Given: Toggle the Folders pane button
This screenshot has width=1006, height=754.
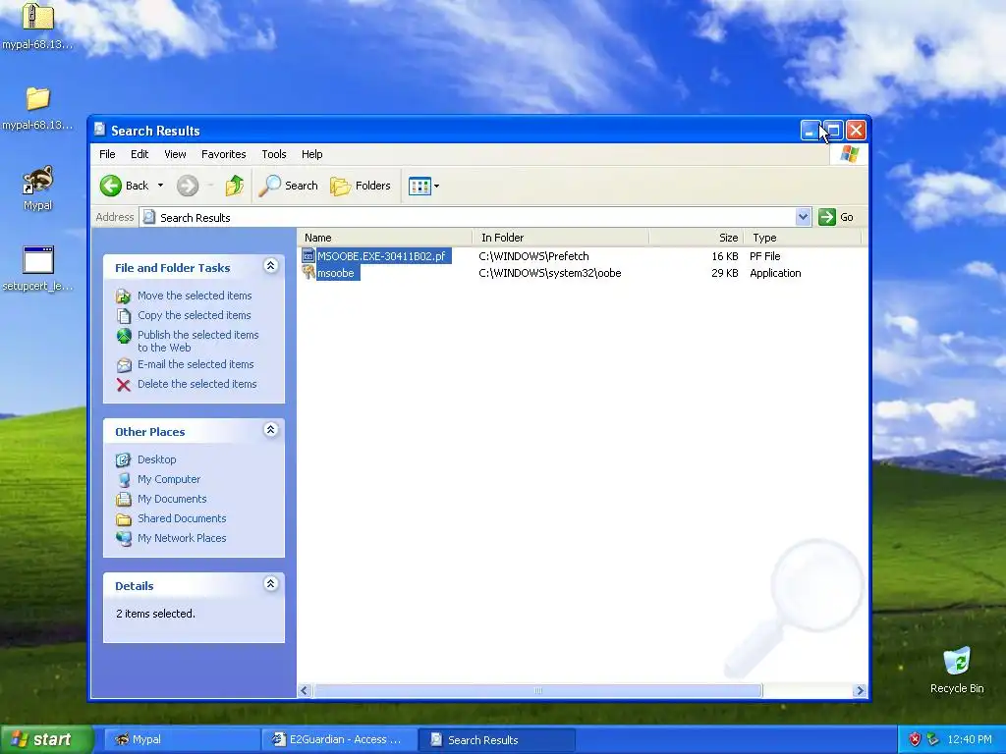Looking at the screenshot, I should point(360,186).
